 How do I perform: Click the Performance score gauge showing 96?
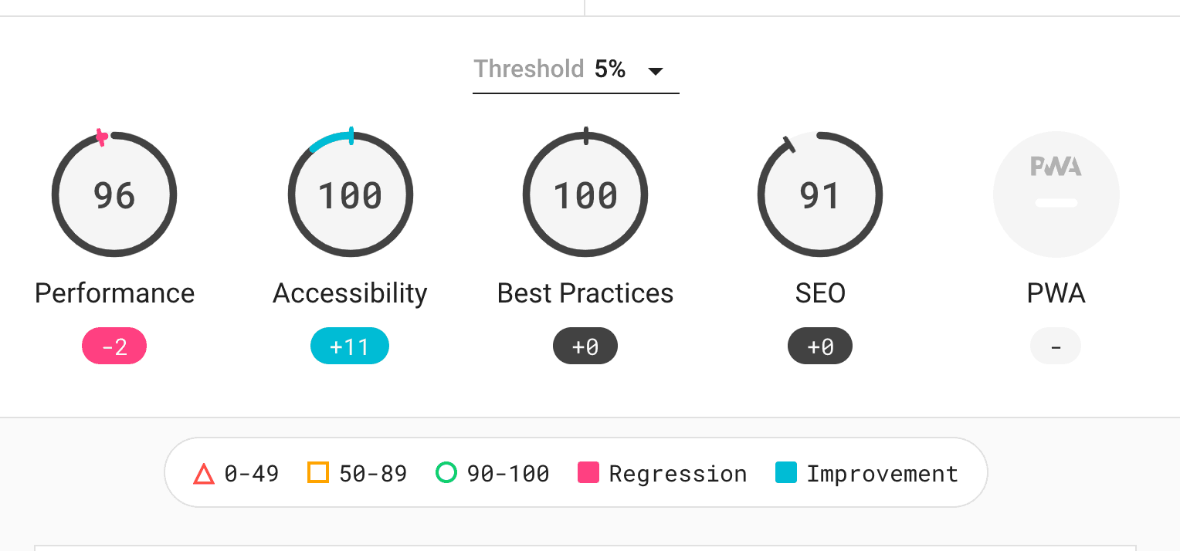[114, 194]
